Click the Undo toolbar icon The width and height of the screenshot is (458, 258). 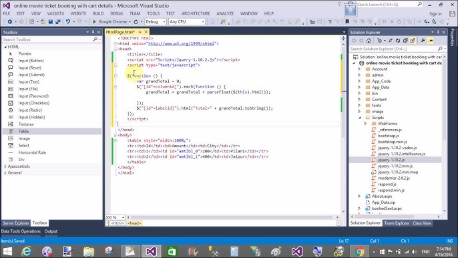pos(68,21)
